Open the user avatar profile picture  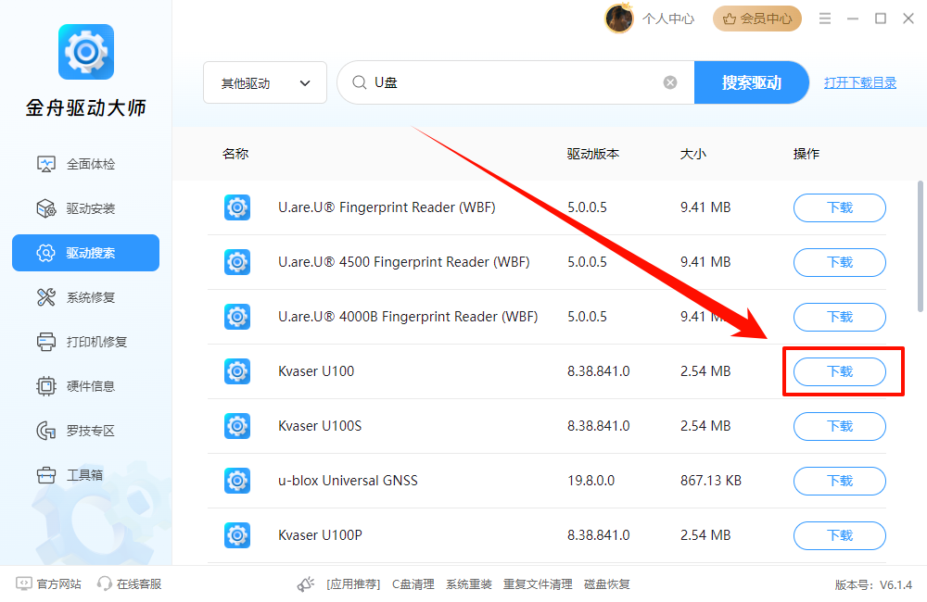618,19
